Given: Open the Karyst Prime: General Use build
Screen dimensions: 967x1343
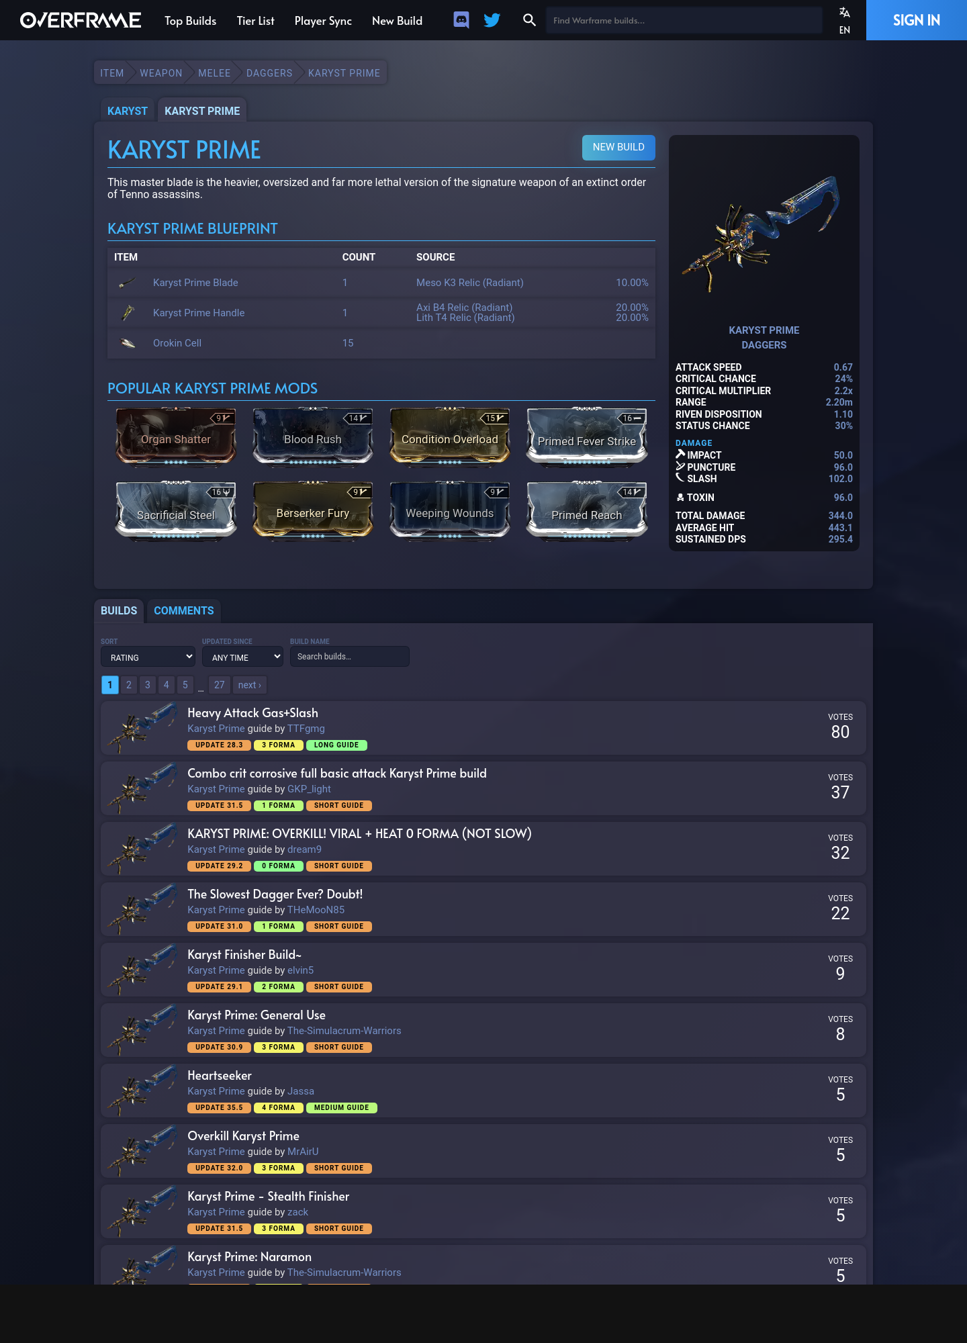Looking at the screenshot, I should coord(257,1015).
